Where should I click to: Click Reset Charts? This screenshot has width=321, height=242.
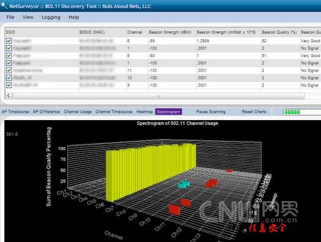tap(254, 112)
